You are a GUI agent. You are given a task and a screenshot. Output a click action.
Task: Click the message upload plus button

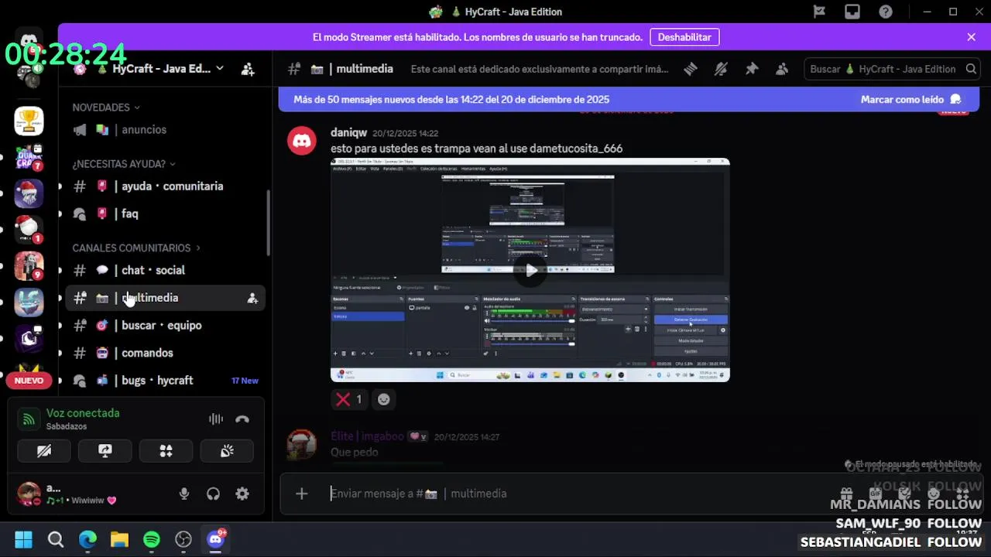(x=302, y=494)
